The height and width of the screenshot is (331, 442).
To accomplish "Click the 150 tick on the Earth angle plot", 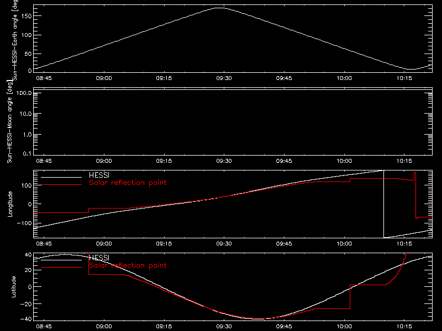I will click(26, 16).
